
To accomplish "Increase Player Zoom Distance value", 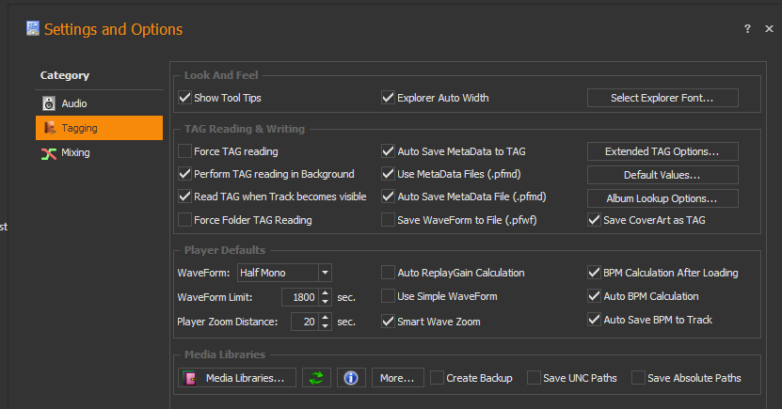I will point(326,318).
